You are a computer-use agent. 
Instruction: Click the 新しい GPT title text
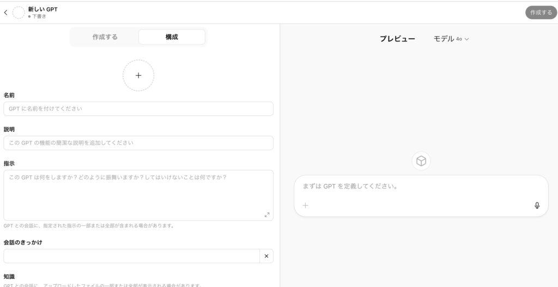click(x=43, y=9)
